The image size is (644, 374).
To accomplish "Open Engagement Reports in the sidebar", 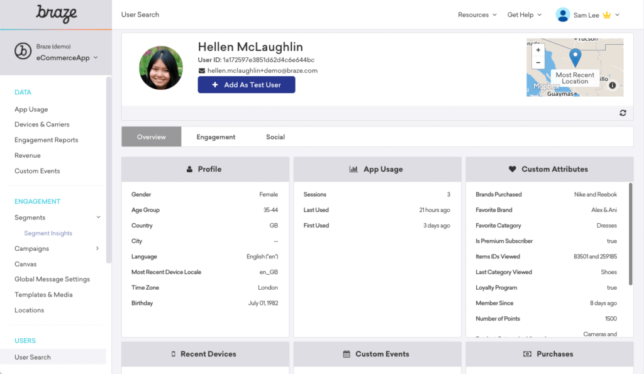I will 47,140.
